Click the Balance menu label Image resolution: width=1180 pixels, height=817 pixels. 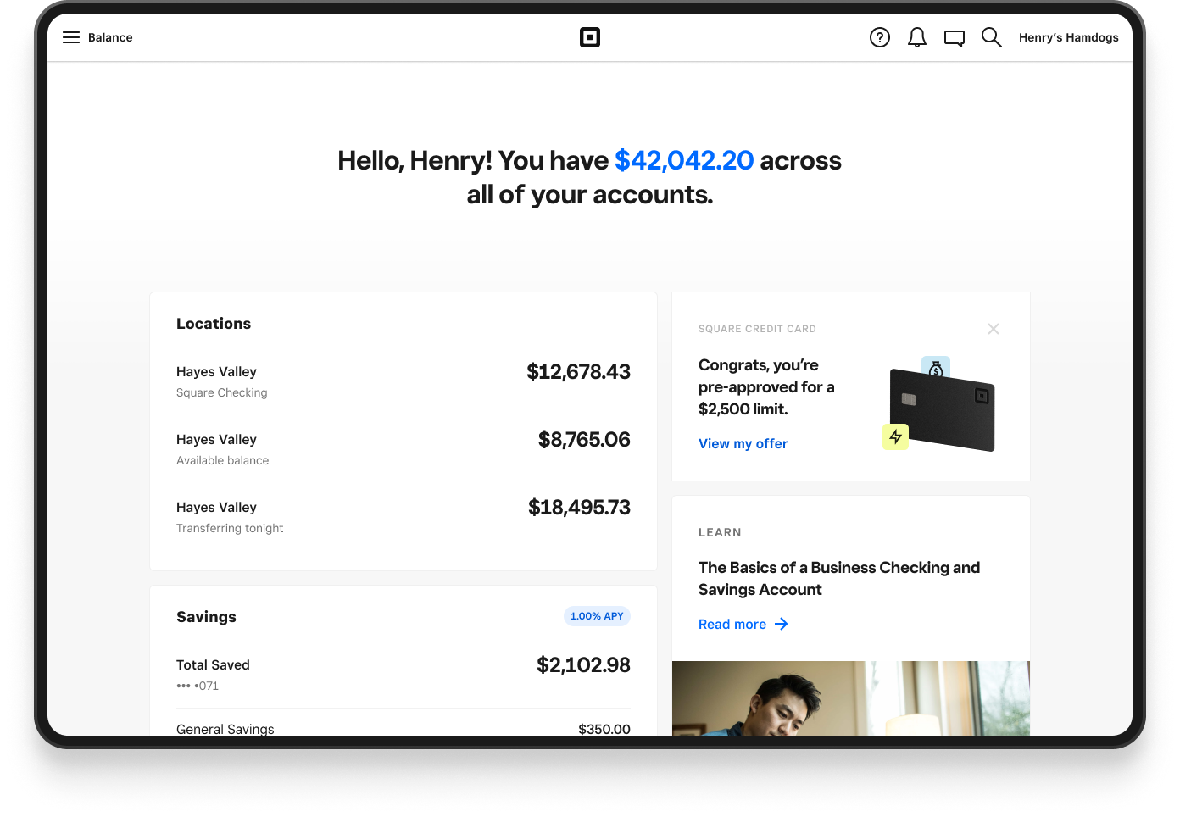click(110, 37)
